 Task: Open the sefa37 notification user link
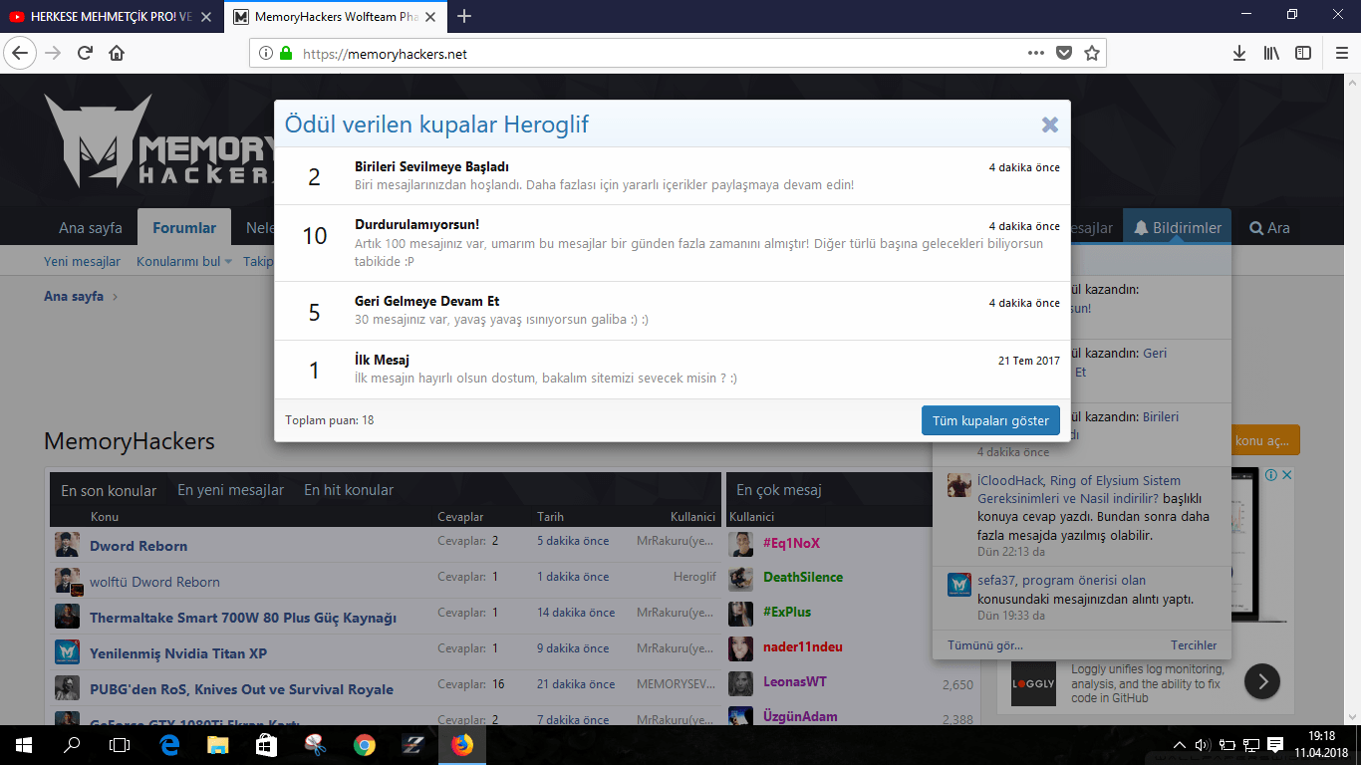pos(996,580)
